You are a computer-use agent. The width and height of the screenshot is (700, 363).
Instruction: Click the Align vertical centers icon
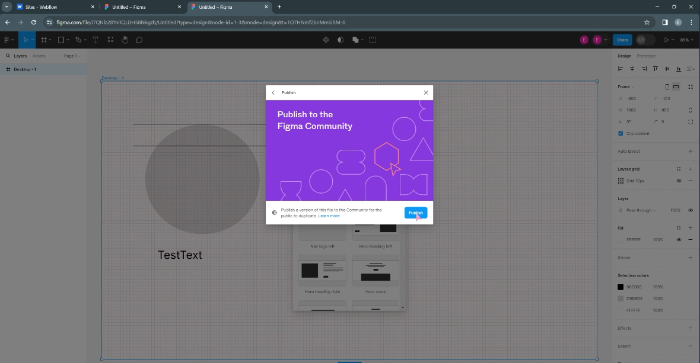point(667,69)
